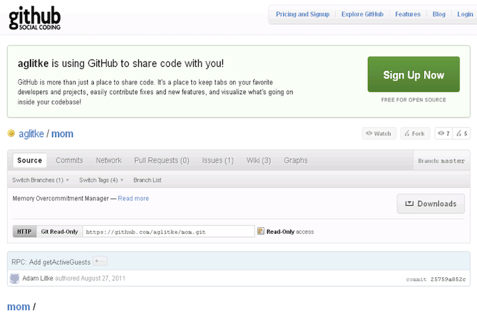Open the Switch Branches dropdown

pyautogui.click(x=41, y=180)
